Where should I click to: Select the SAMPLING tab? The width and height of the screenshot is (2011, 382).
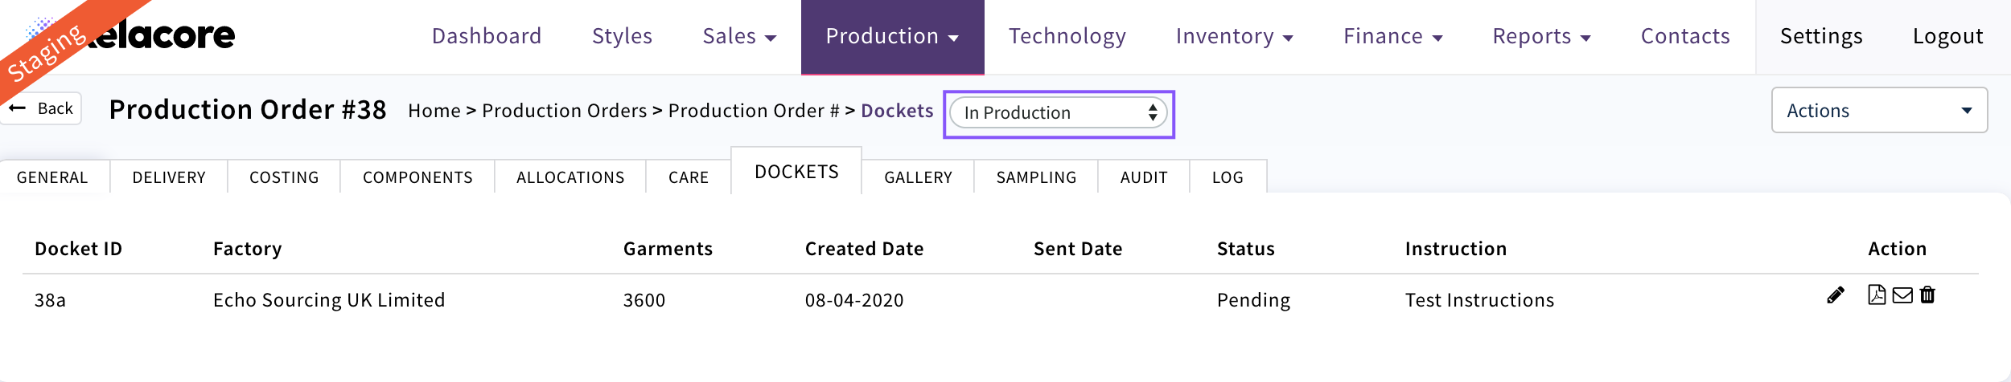[1035, 177]
